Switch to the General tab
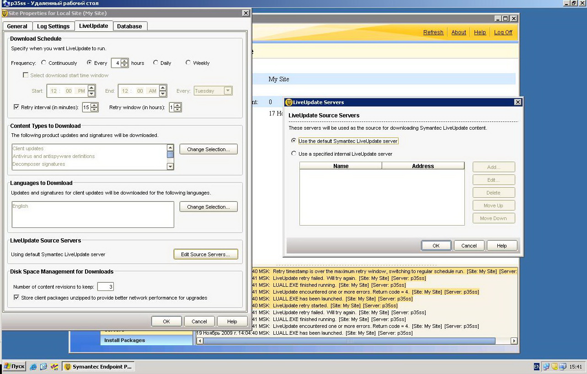Screen dimensions: 587x374 pyautogui.click(x=17, y=26)
